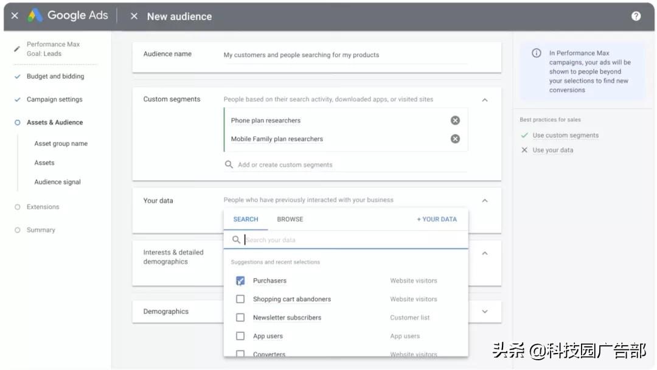Screen dimensions: 657x370
Task: Check the Newsletter subscribers checkbox
Action: [240, 318]
